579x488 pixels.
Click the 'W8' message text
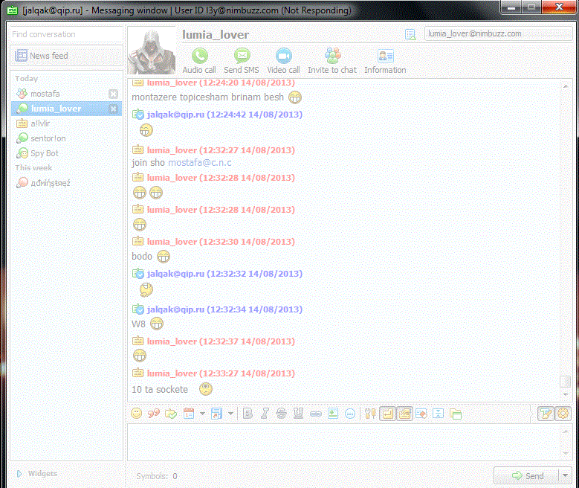click(138, 324)
